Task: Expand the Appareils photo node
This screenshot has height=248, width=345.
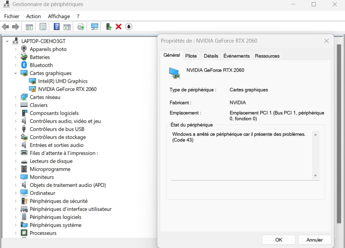Action: tap(15, 49)
